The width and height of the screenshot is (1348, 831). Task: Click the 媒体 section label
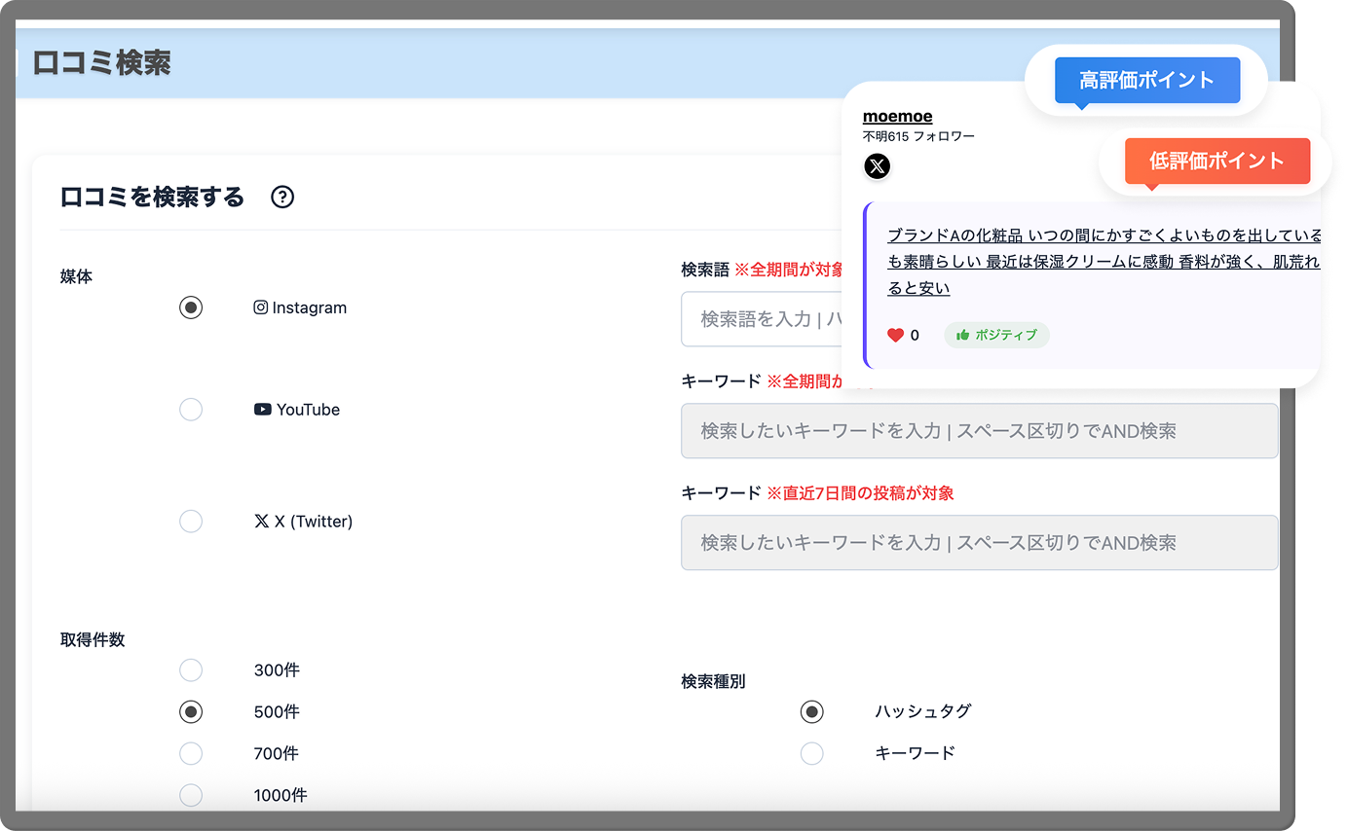(x=76, y=276)
